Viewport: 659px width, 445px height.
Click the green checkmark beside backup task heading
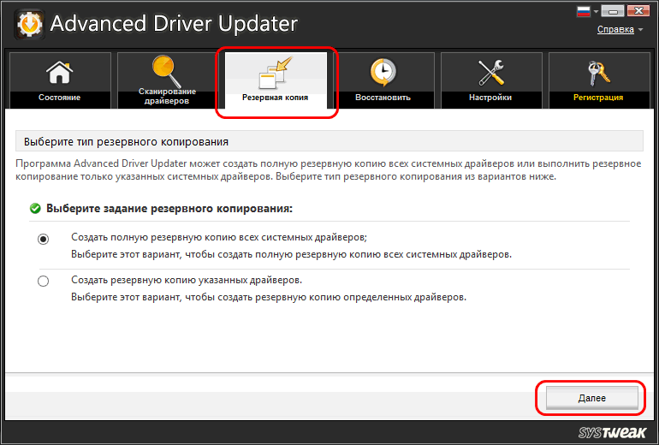[x=35, y=208]
